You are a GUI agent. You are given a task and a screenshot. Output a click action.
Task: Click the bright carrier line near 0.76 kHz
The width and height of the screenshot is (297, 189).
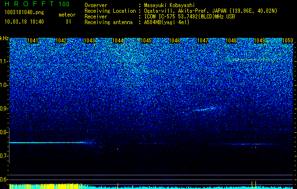(x=48, y=143)
